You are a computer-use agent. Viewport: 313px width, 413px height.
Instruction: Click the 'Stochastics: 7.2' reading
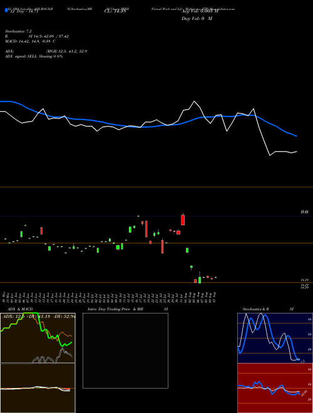click(x=18, y=31)
